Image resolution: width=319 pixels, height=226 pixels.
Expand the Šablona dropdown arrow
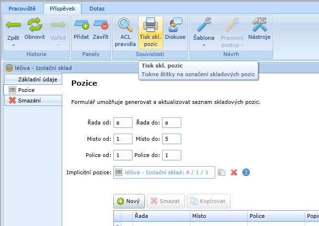pos(204,45)
